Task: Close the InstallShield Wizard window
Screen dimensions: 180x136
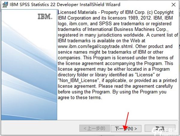Action: (x=173, y=5)
